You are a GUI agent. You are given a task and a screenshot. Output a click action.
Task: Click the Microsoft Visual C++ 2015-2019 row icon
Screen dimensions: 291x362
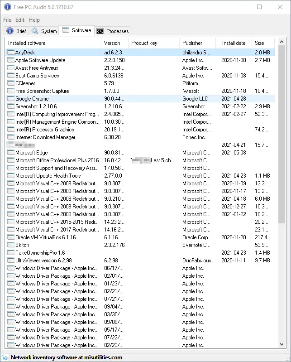coord(10,222)
